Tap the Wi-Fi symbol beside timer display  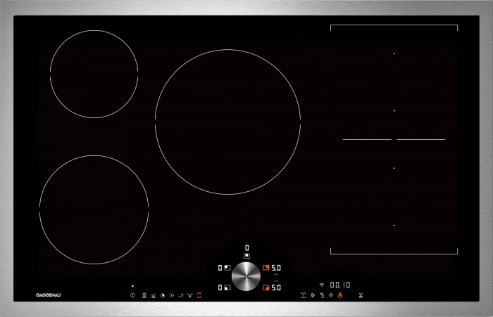[x=322, y=285]
